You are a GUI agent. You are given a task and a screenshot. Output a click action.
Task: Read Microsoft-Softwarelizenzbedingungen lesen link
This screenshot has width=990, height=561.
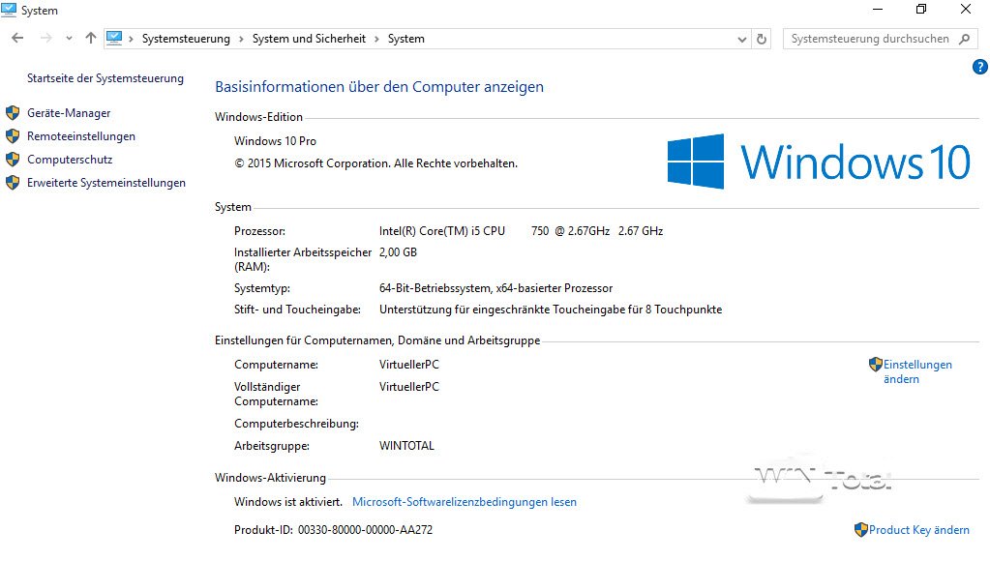point(465,502)
